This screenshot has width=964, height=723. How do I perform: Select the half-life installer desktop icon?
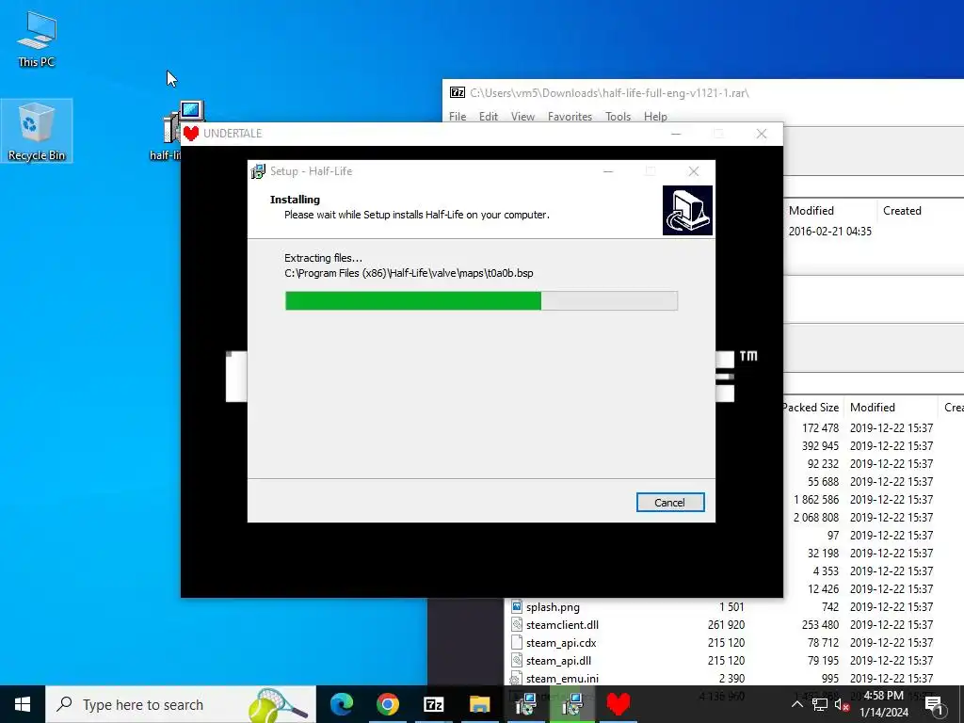pyautogui.click(x=174, y=130)
